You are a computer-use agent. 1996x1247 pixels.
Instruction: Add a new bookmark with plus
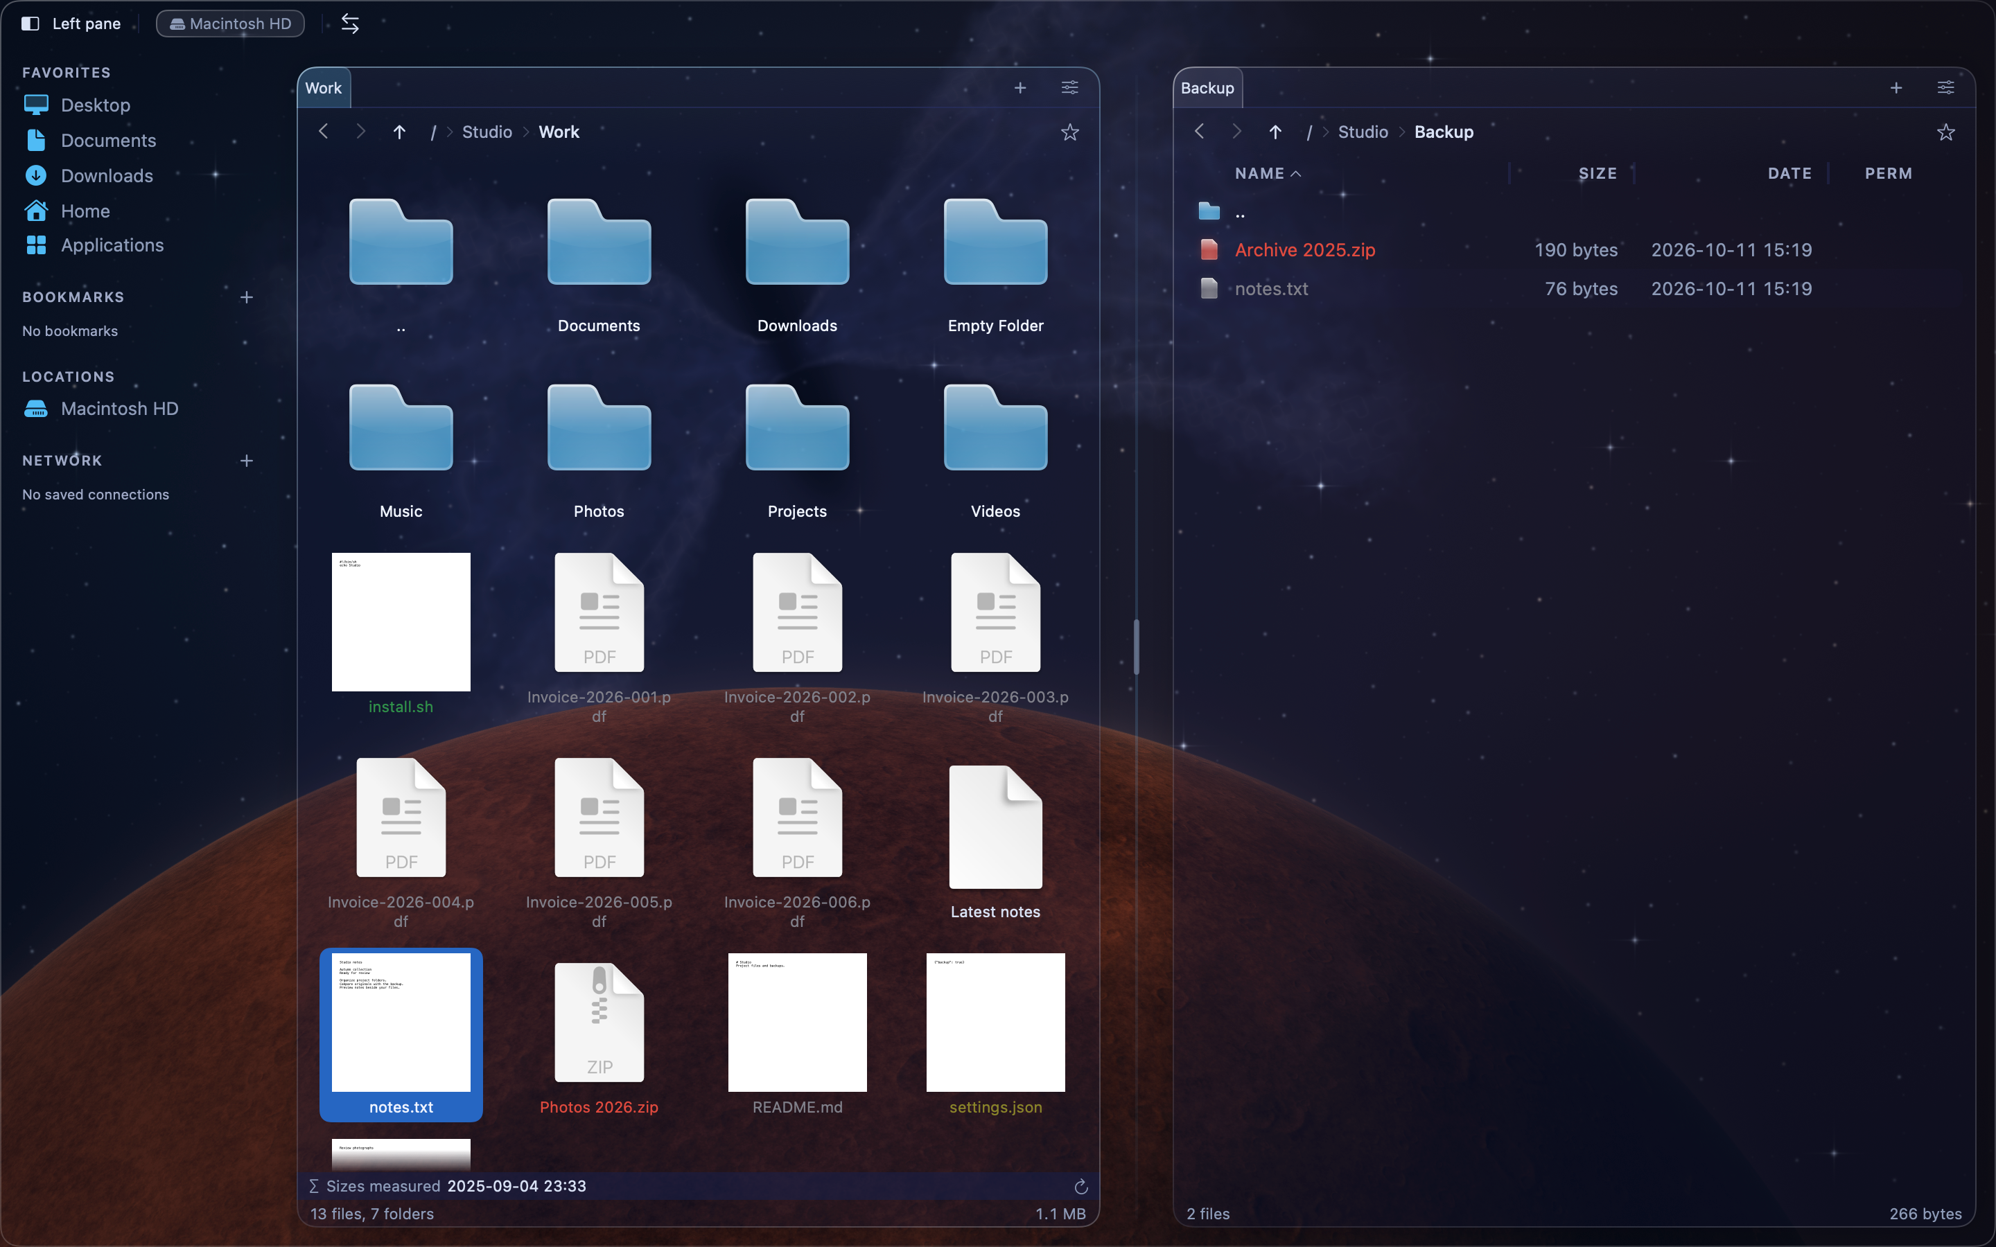[x=246, y=297]
